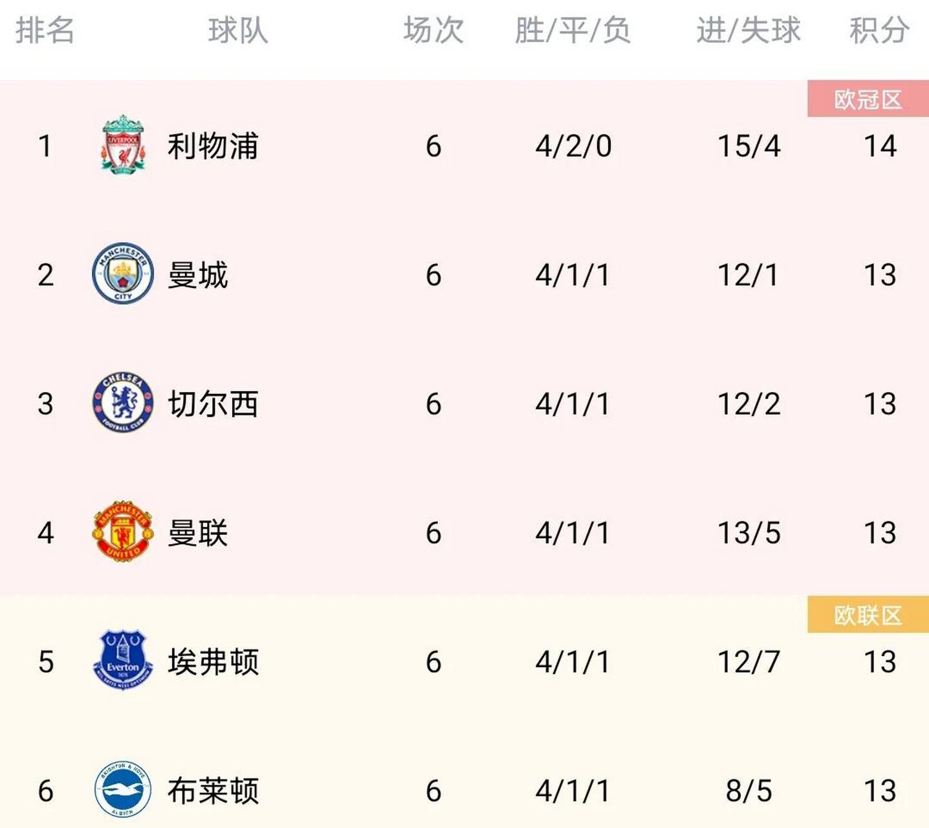929x828 pixels.
Task: Open the 切尔西 team name
Action: 213,404
